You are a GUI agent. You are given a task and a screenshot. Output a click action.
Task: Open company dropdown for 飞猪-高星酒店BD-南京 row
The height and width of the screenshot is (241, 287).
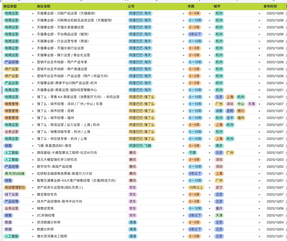point(184,146)
